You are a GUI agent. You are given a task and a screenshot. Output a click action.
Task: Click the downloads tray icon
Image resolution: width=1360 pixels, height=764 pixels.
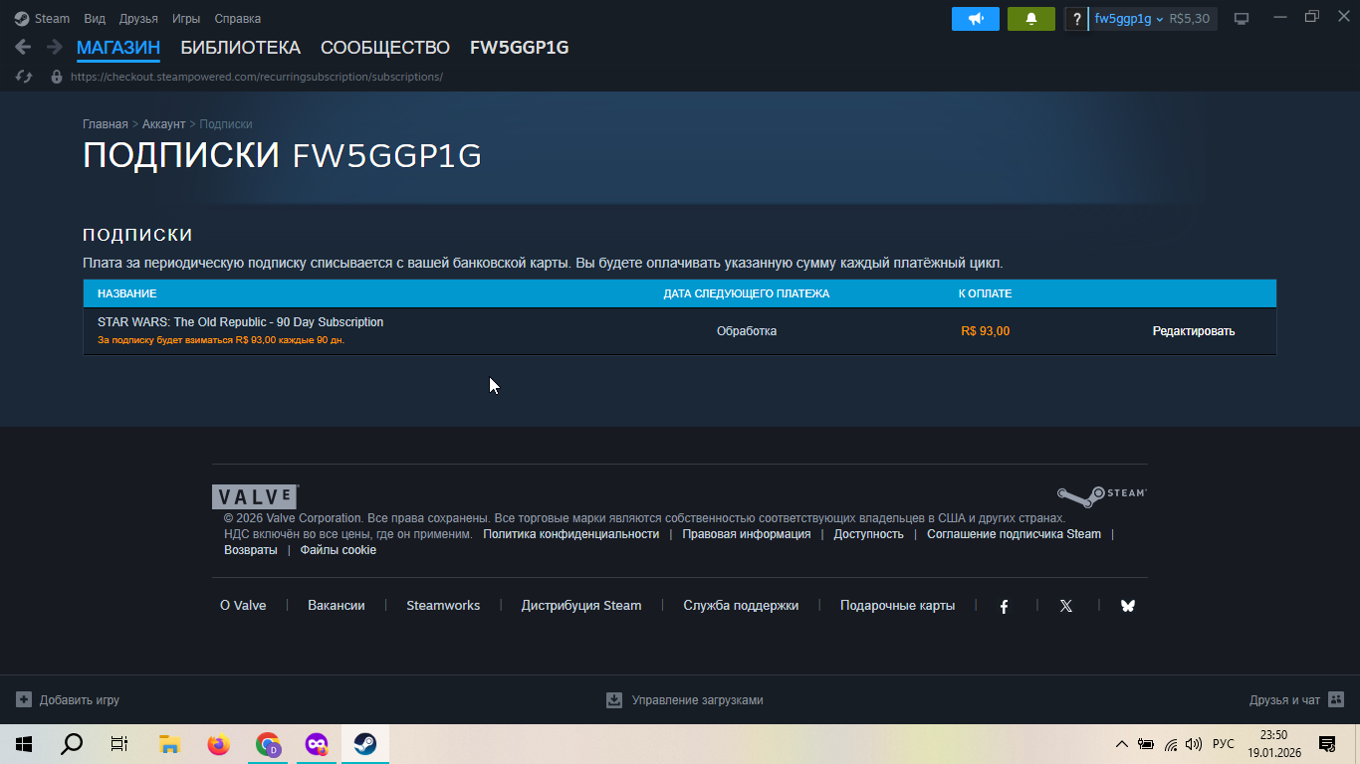pos(614,699)
